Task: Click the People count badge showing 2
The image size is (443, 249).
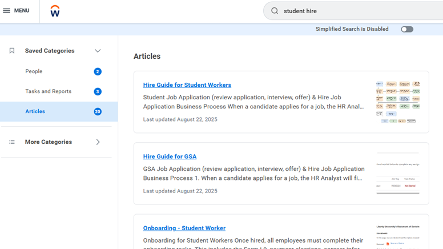Action: [98, 72]
